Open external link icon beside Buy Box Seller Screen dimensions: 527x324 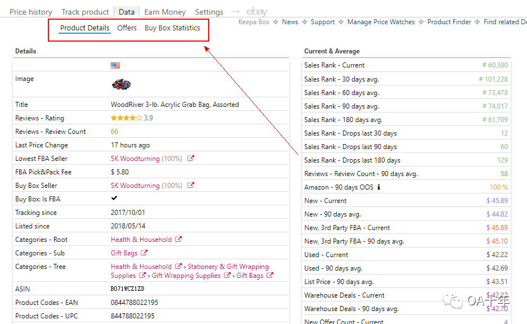point(191,186)
